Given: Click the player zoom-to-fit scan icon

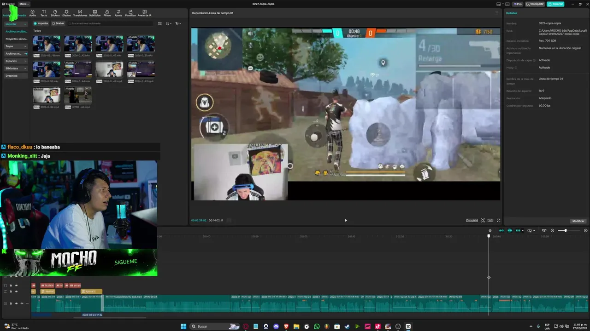Looking at the screenshot, I should point(483,220).
